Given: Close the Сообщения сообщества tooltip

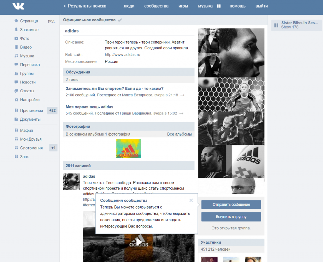Looking at the screenshot, I should click(191, 200).
